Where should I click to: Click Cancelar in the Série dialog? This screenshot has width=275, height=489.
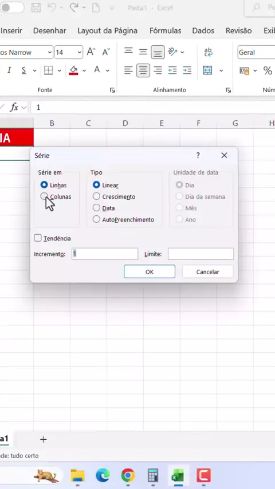pyautogui.click(x=207, y=271)
